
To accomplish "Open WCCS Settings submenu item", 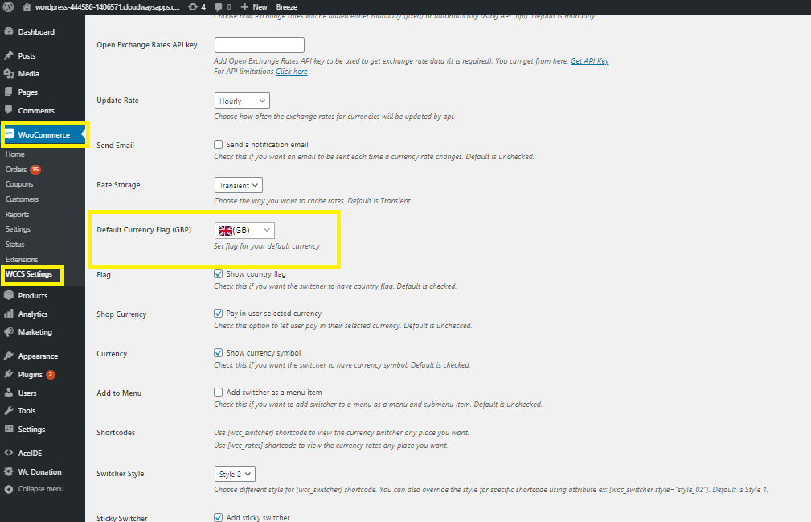I will (x=29, y=274).
